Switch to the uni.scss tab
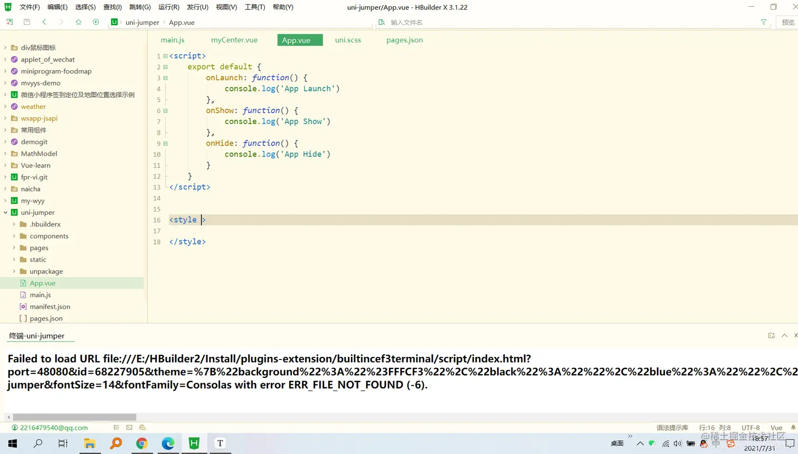The width and height of the screenshot is (798, 454). 348,40
